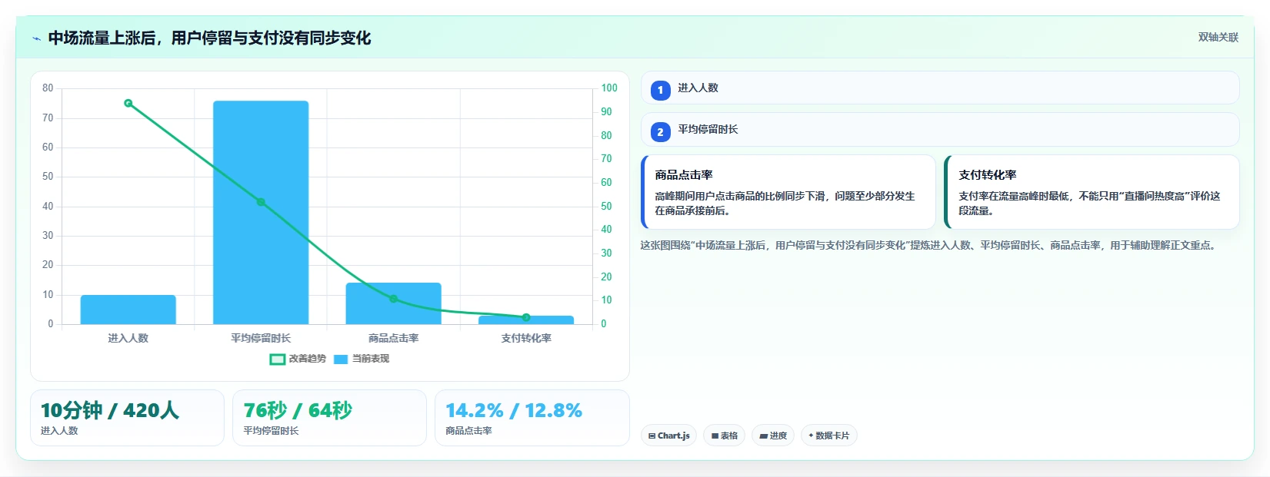This screenshot has height=477, width=1270.
Task: Click the left axis value 80
Action: [x=48, y=88]
